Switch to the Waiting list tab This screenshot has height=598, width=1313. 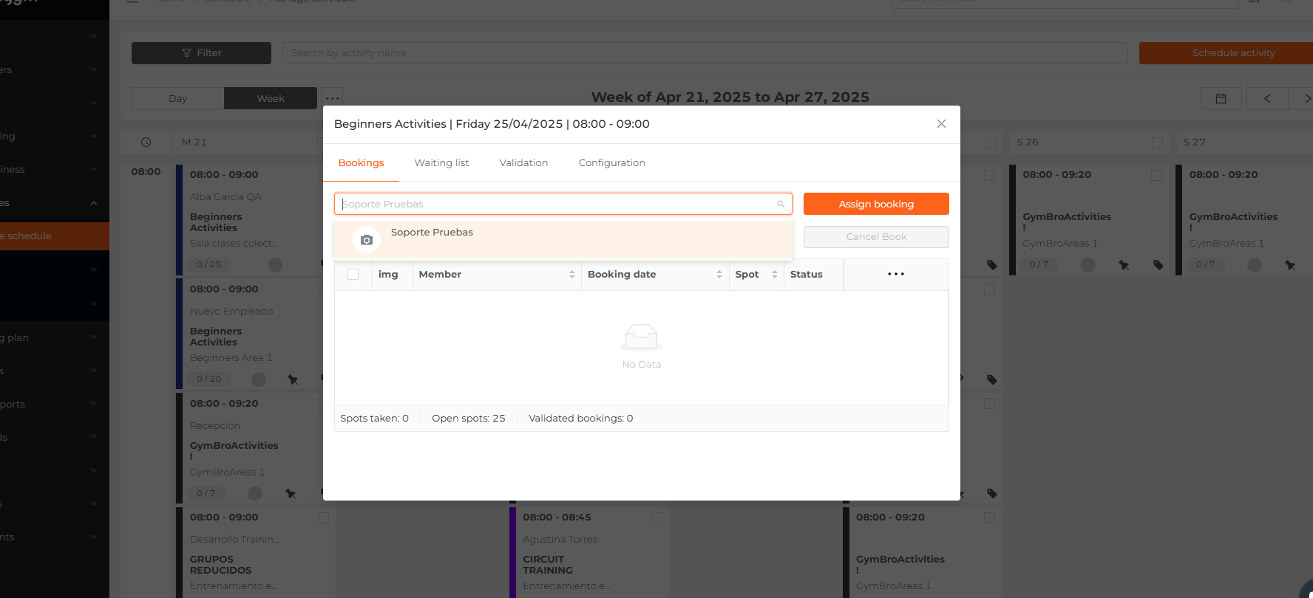click(x=441, y=163)
